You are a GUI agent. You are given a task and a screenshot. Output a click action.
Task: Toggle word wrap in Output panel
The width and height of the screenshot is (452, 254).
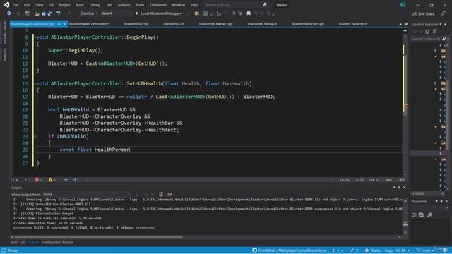coord(169,195)
